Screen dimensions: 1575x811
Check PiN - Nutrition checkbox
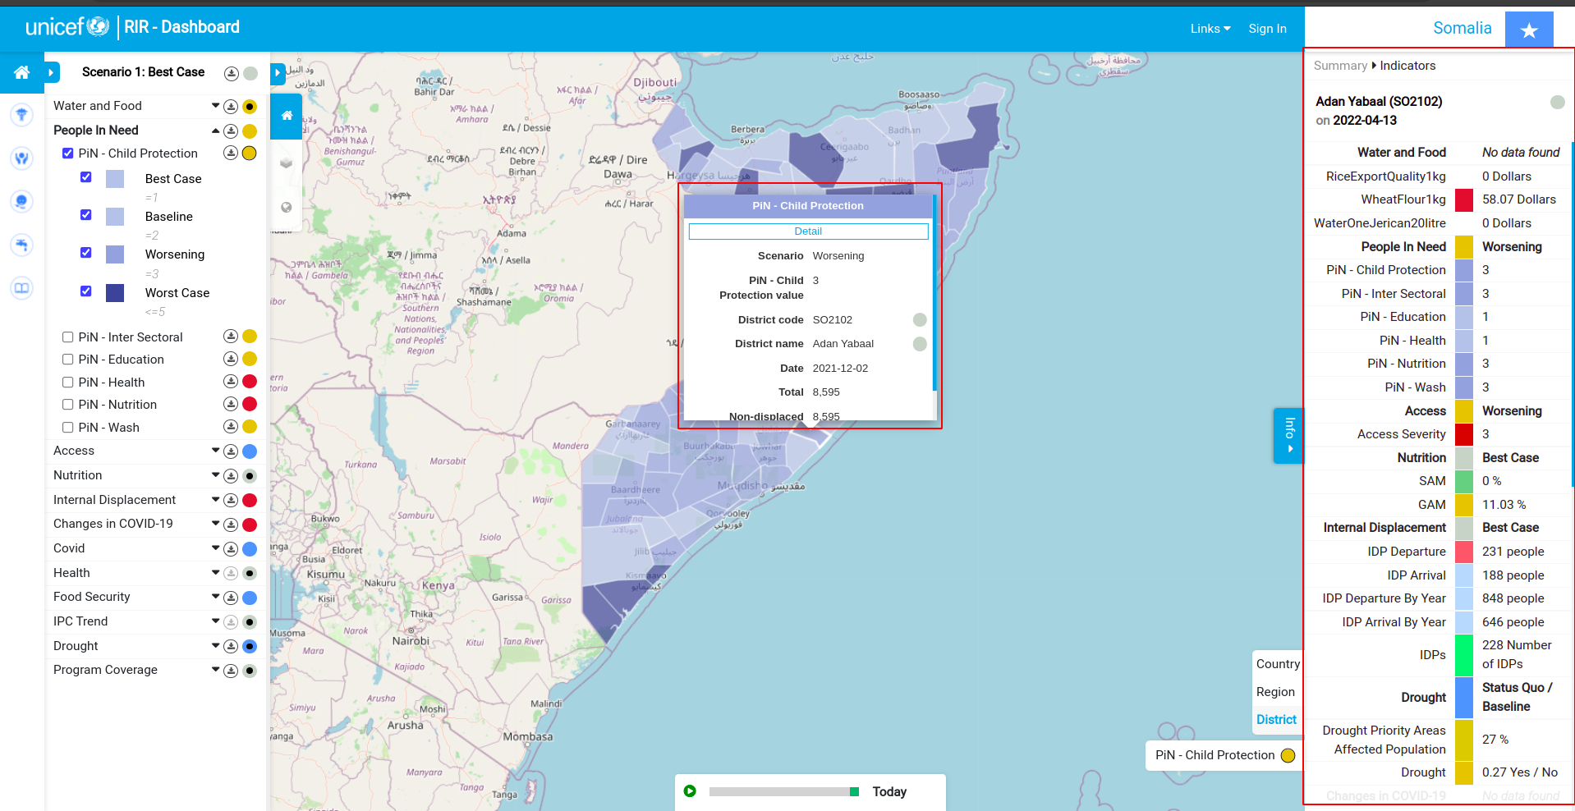68,405
